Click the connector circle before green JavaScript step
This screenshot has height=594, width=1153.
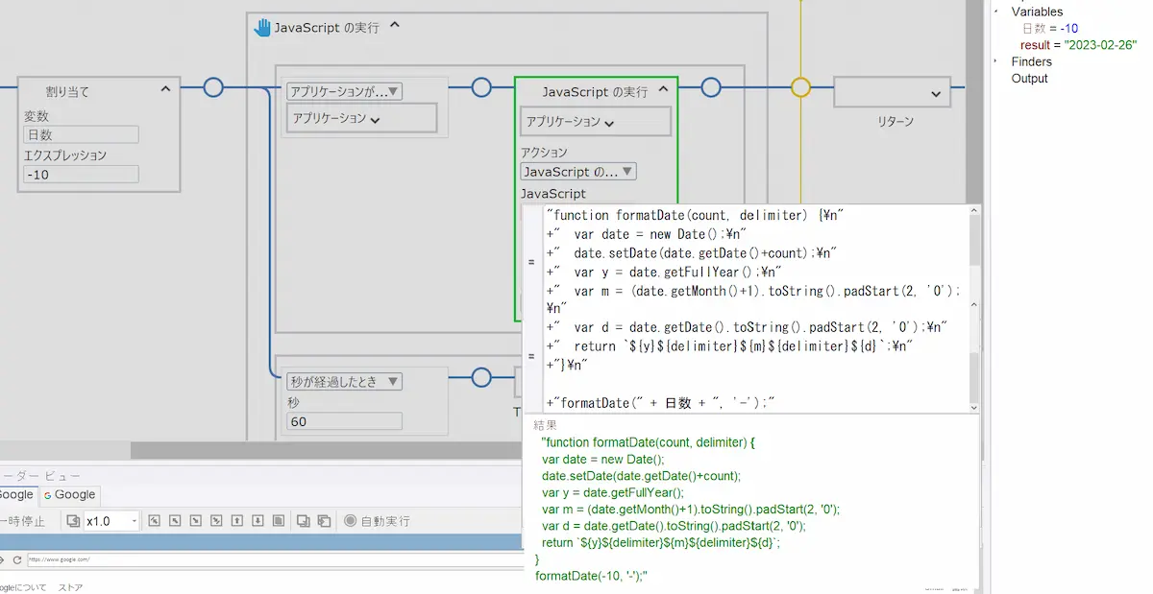[x=481, y=87]
